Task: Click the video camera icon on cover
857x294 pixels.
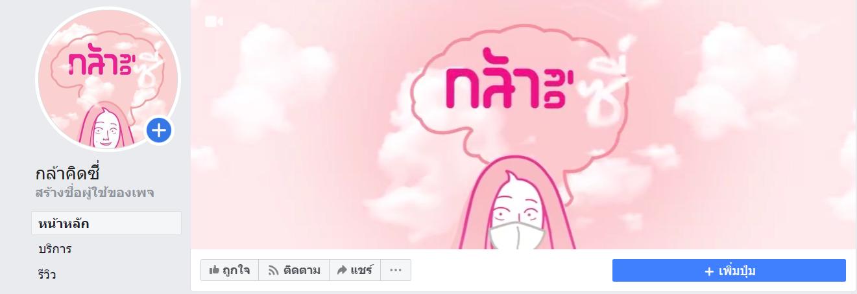Action: tap(213, 21)
